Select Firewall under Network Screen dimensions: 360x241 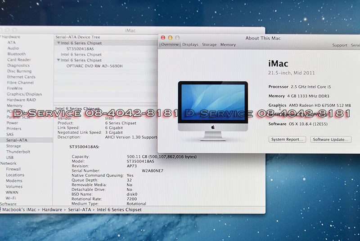click(13, 169)
